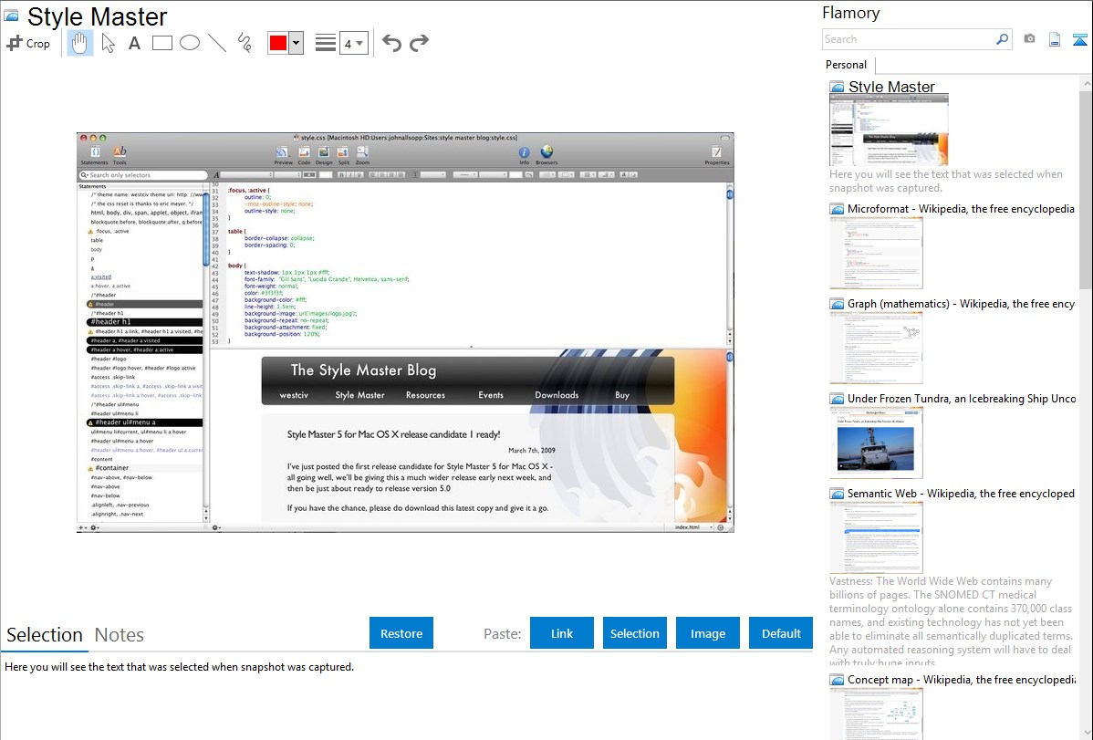Click the red annotation color swatch

278,43
